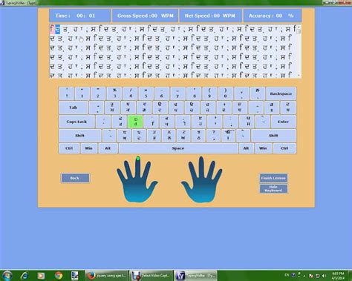Click the number 7 key
Viewport: 352px width, 281px height.
tap(177, 93)
